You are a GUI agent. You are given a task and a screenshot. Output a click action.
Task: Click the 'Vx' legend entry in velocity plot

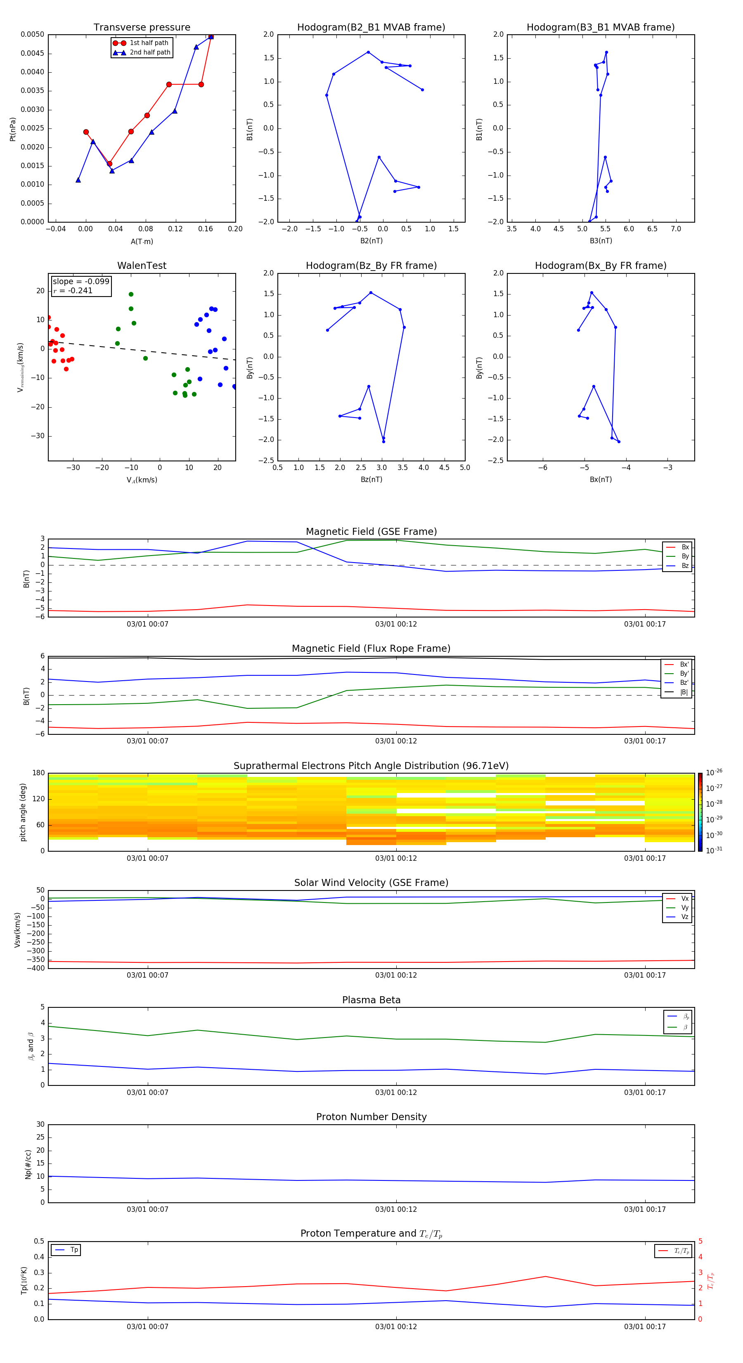[677, 898]
